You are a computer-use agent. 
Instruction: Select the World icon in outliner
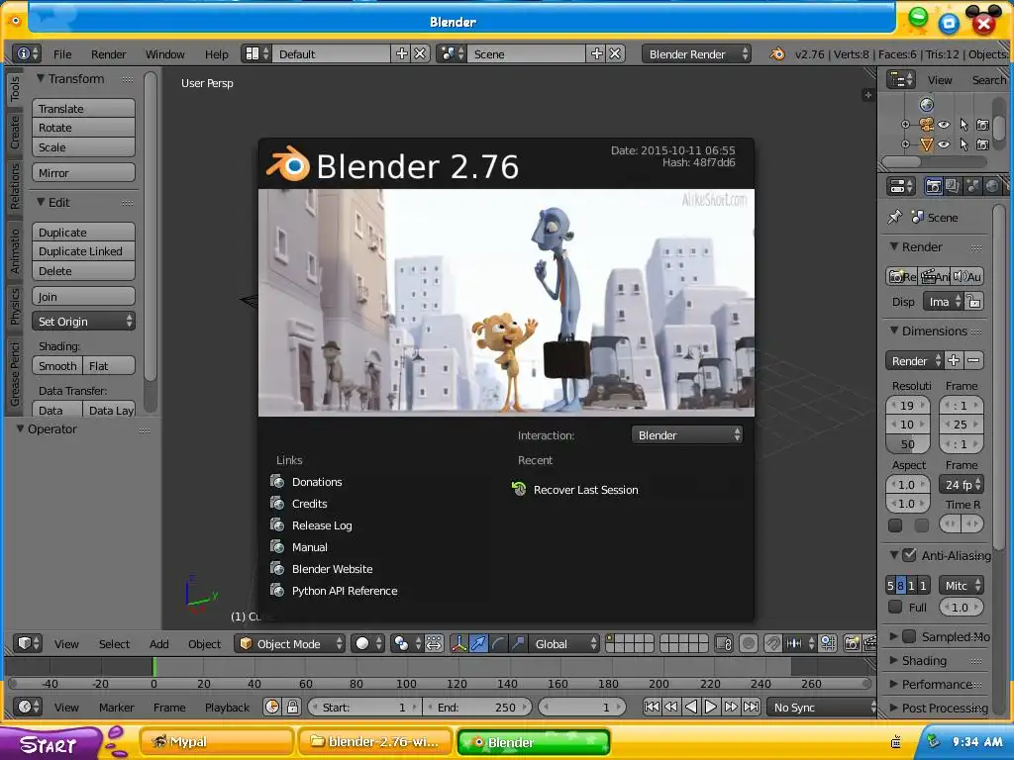927,105
